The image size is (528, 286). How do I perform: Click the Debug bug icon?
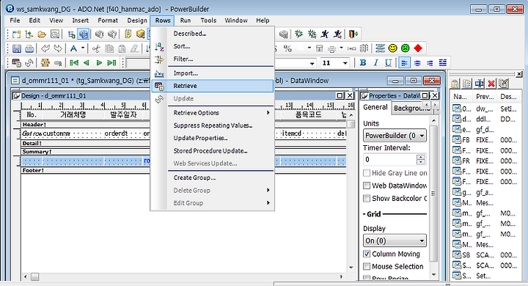point(298,34)
